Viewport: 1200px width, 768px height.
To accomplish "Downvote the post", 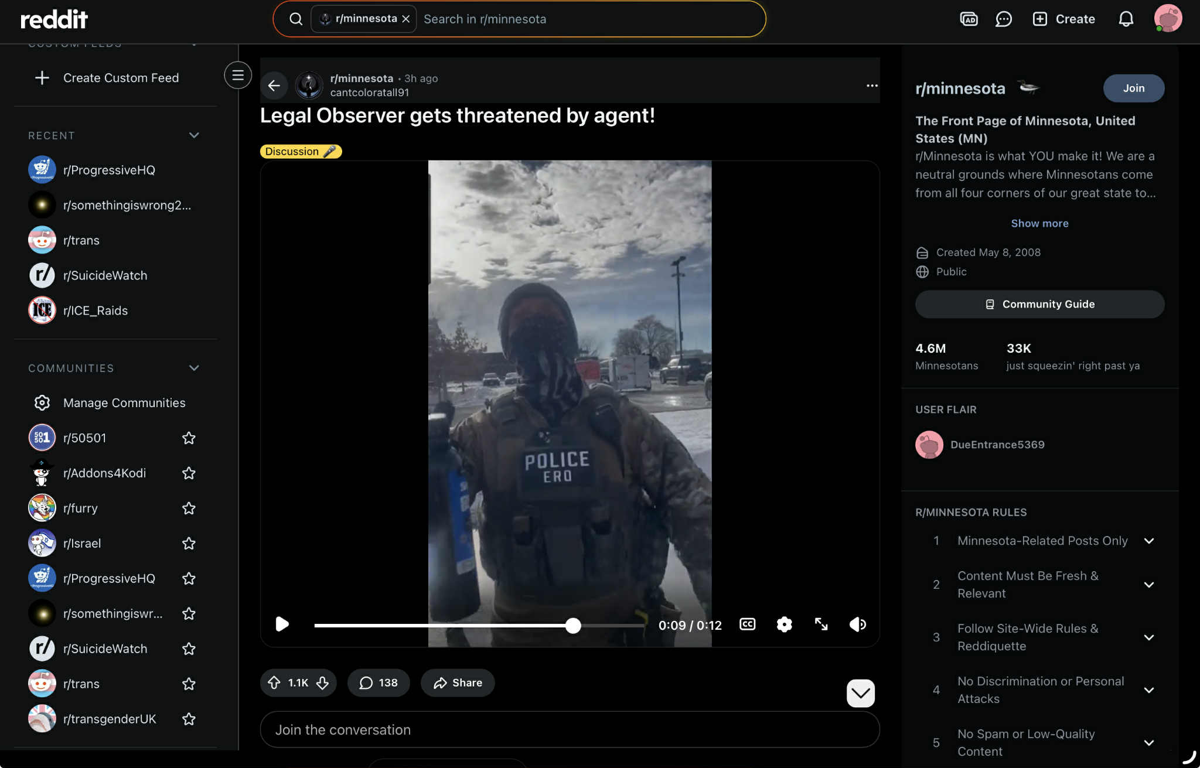I will click(323, 682).
